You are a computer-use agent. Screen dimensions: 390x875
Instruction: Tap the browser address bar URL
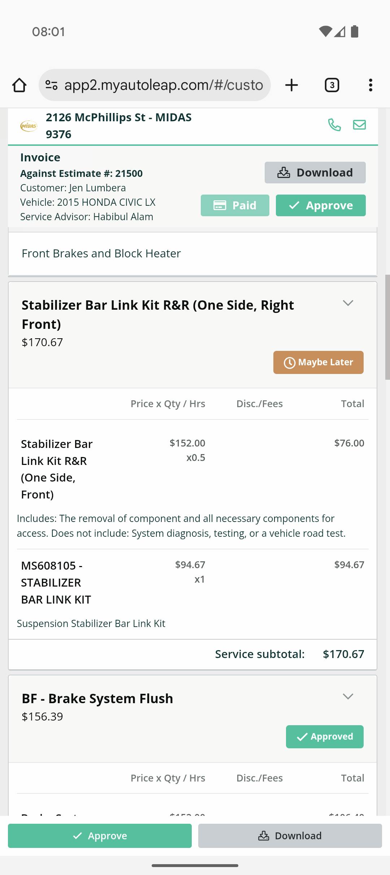pos(164,85)
